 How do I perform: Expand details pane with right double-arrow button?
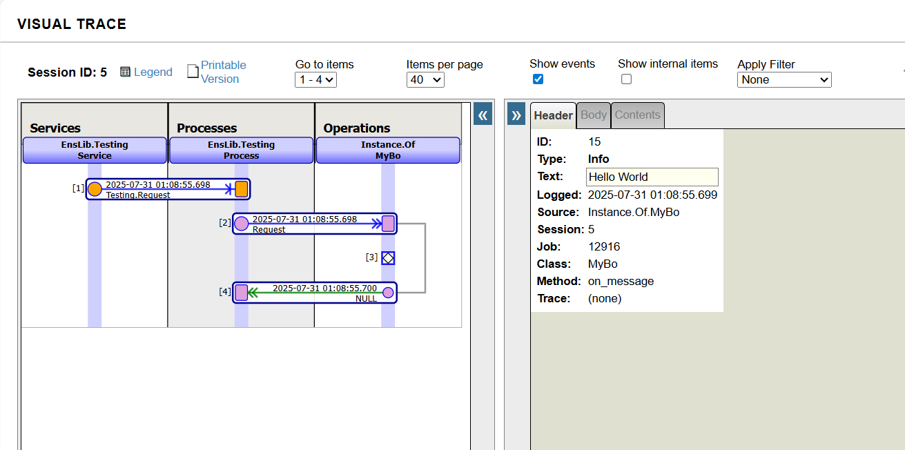tap(516, 115)
